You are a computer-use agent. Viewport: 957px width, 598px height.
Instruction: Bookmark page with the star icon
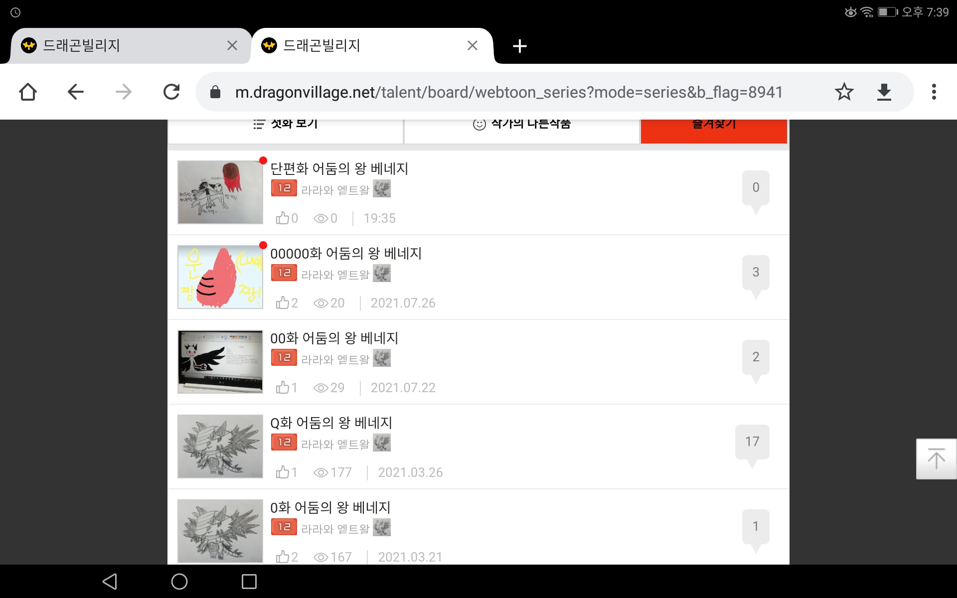[x=844, y=92]
